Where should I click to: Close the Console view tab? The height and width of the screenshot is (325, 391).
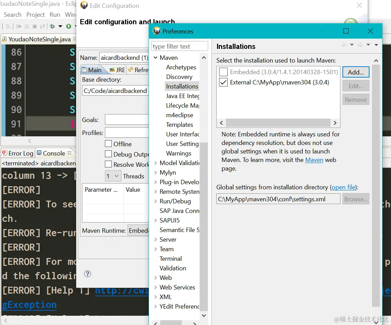[69, 153]
